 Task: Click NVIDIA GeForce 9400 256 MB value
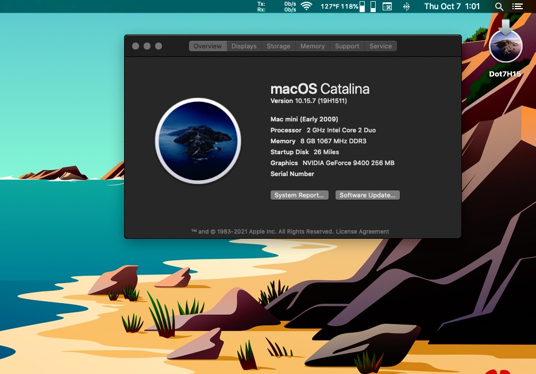[348, 163]
